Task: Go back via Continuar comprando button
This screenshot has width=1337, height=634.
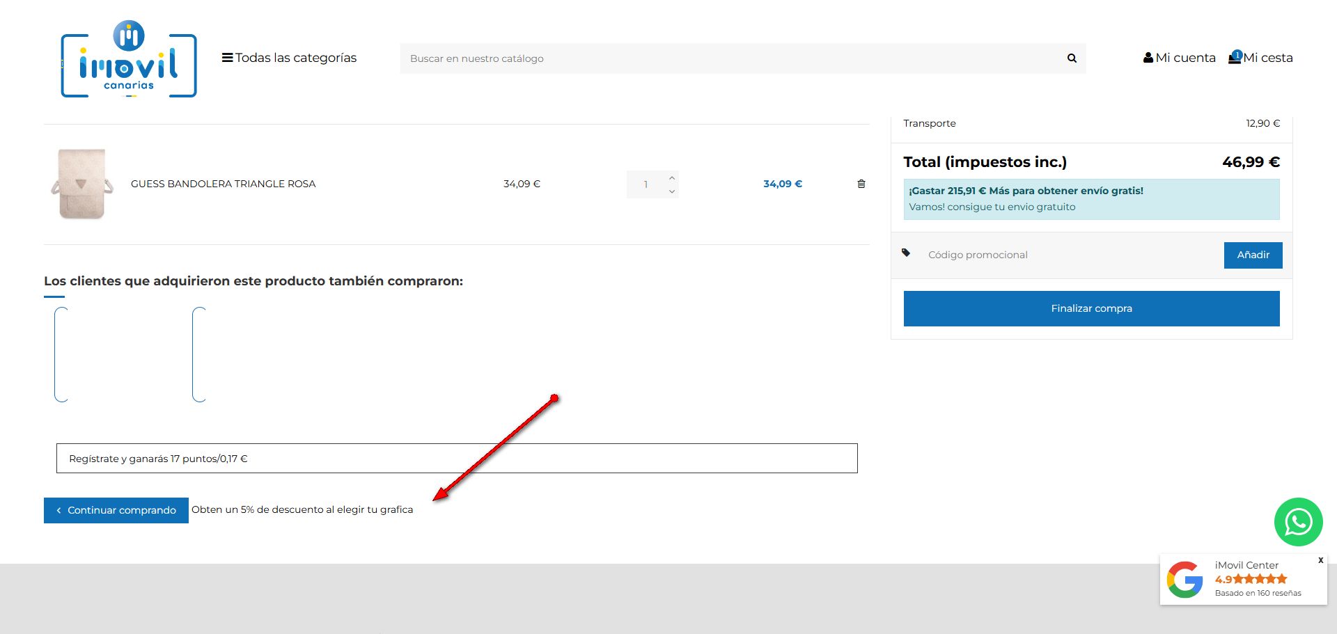Action: [116, 510]
